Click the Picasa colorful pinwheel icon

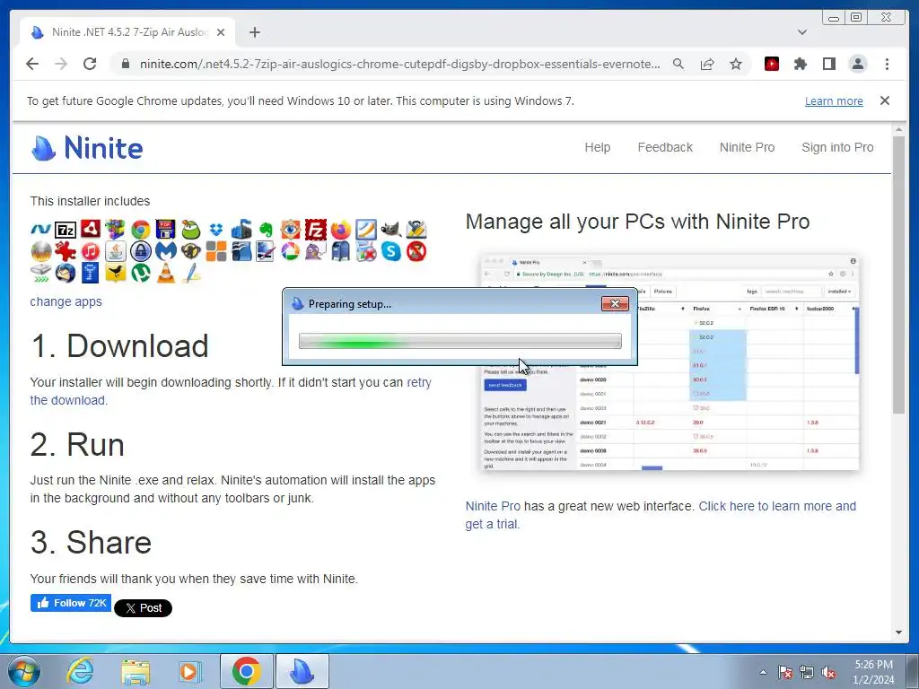[291, 251]
